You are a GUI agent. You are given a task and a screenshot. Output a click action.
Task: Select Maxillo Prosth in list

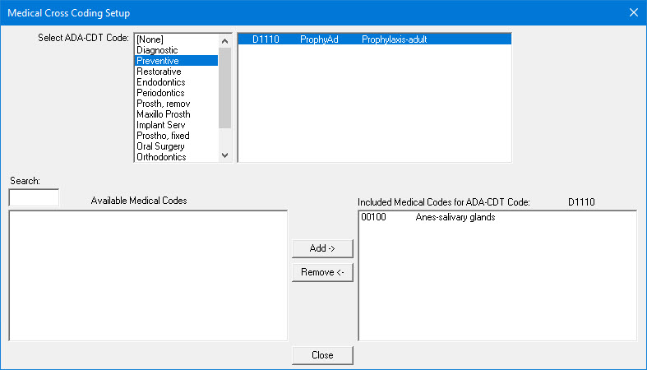(x=163, y=114)
